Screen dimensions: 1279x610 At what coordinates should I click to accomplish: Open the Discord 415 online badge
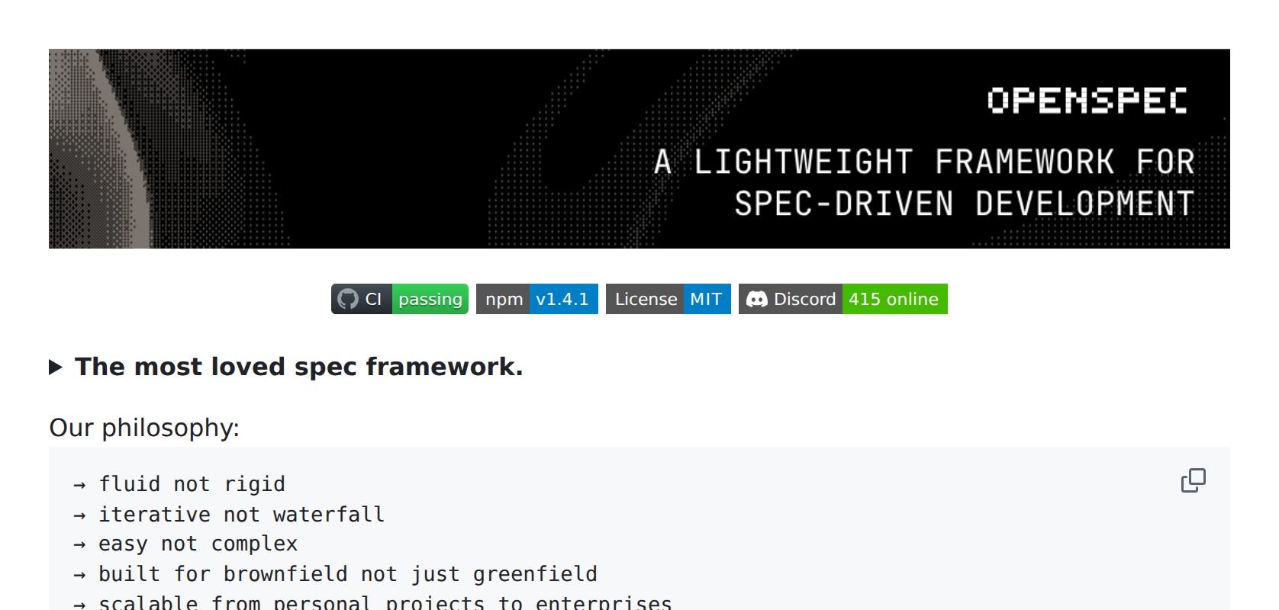click(843, 299)
